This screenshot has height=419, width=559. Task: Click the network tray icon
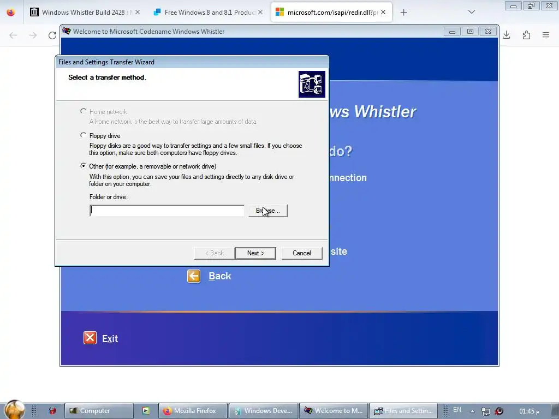pyautogui.click(x=485, y=411)
